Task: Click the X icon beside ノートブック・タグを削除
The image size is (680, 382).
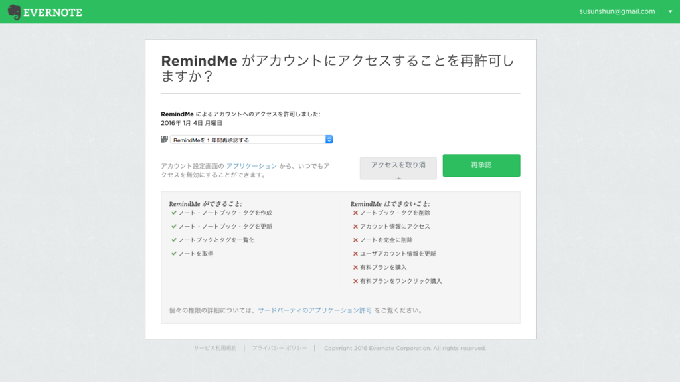Action: [x=356, y=213]
